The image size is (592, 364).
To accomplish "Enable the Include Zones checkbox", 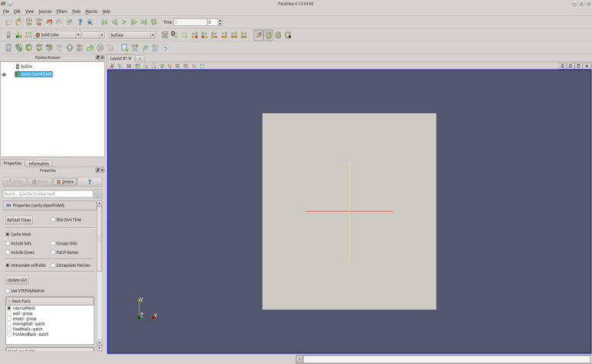I will [8, 252].
